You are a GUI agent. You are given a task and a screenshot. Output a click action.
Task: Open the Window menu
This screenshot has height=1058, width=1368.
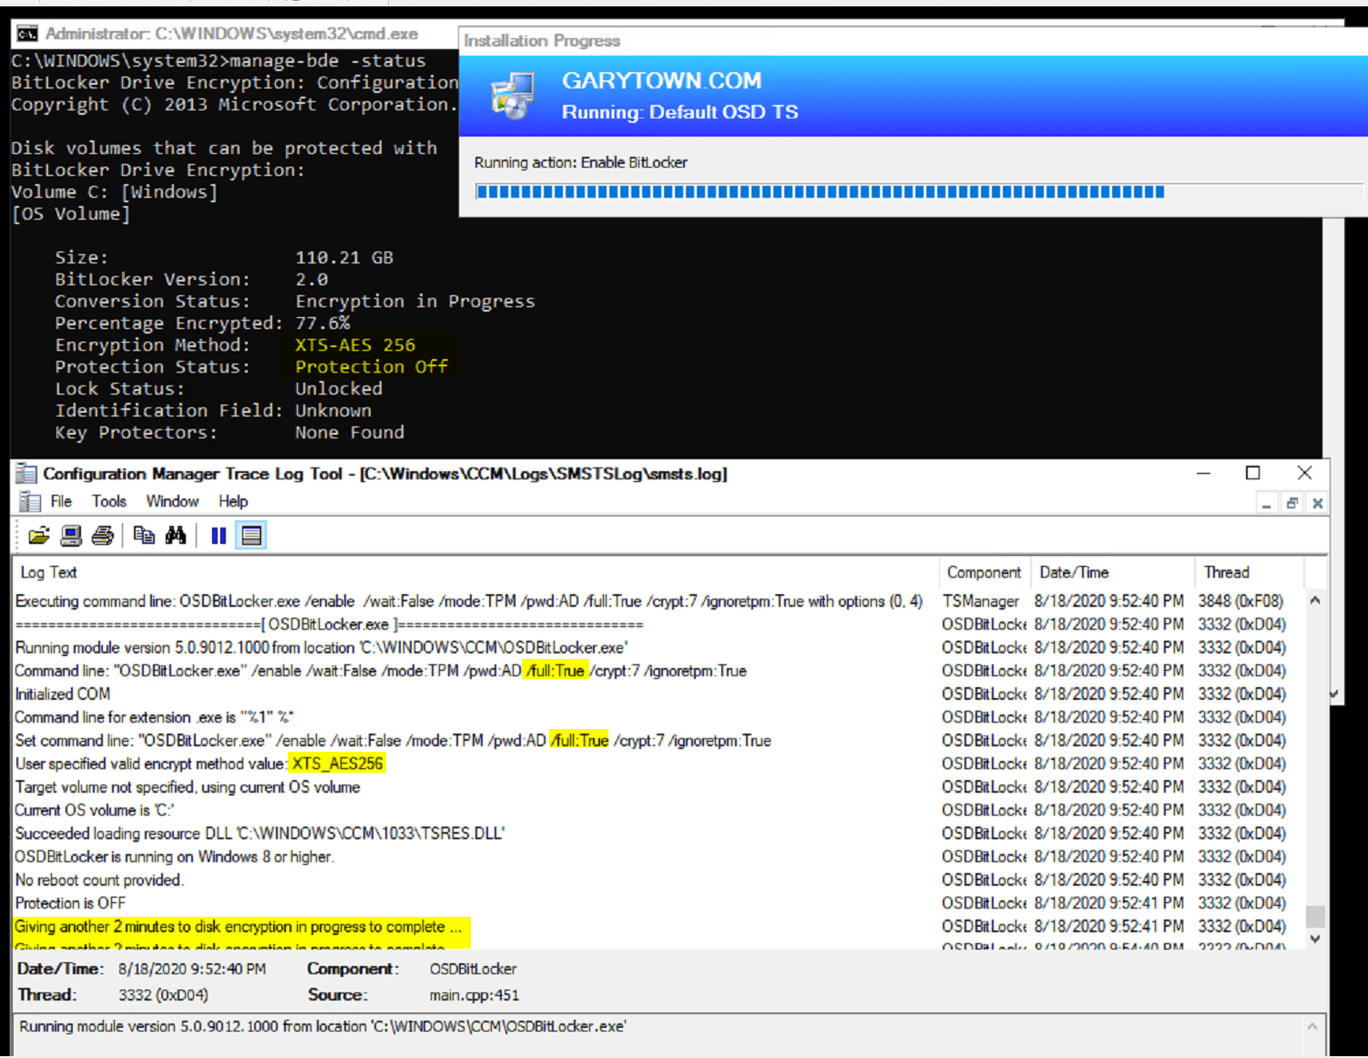[x=172, y=501]
